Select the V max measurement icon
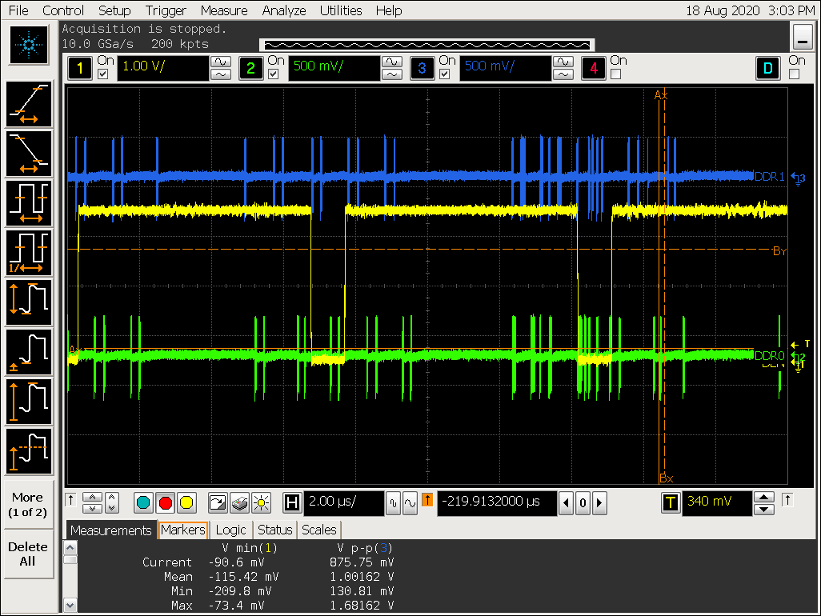Screen dimensions: 821x616 point(29,402)
